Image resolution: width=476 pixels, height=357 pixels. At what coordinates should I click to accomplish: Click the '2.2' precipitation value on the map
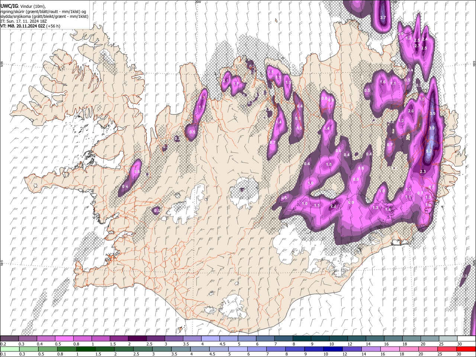pos(333,206)
